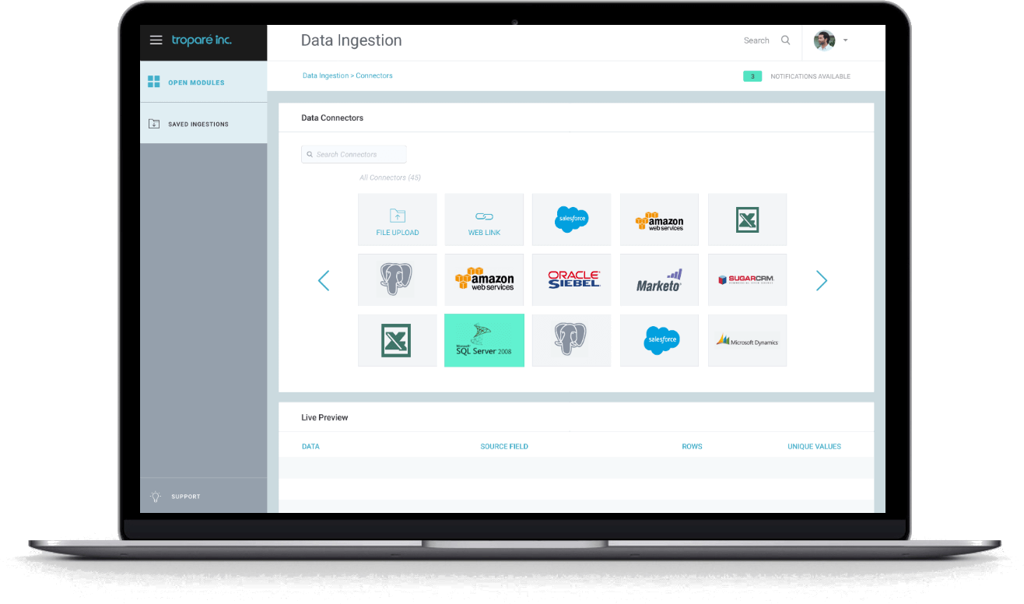Select Amazon Web Services tile beside Excel

coord(659,219)
